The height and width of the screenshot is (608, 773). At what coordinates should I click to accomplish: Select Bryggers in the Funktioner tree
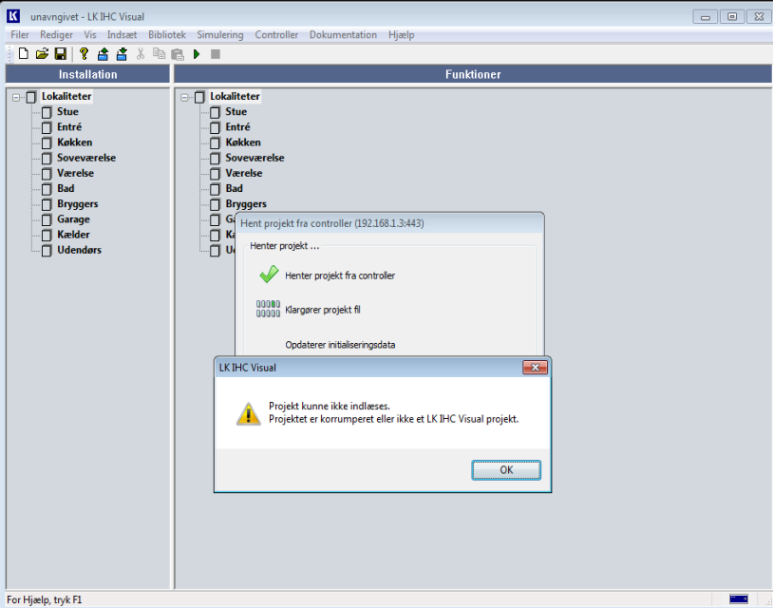tap(245, 204)
